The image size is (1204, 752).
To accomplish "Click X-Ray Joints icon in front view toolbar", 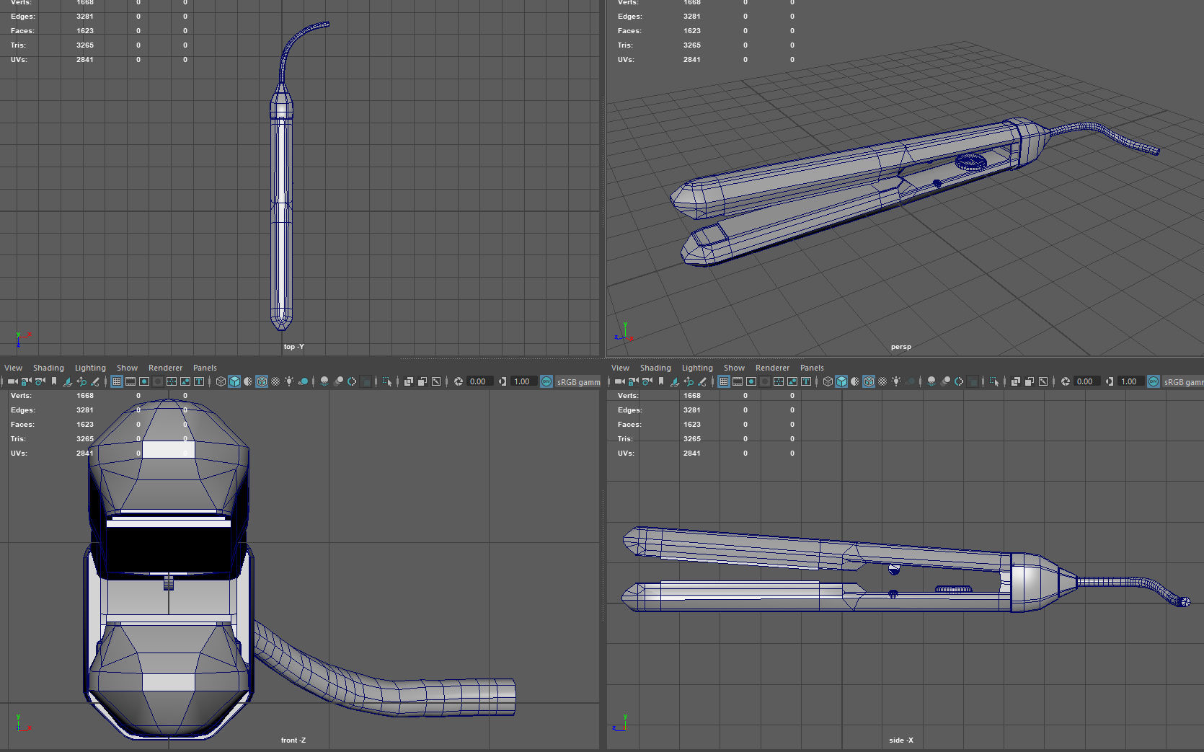I will tap(436, 381).
